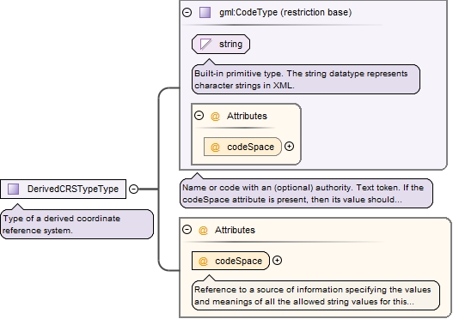
Task: Click the @ icon of the lower Attributes group
Action: 203,230
